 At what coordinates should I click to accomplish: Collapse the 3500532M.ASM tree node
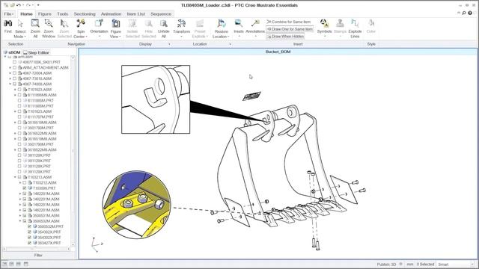20,221
